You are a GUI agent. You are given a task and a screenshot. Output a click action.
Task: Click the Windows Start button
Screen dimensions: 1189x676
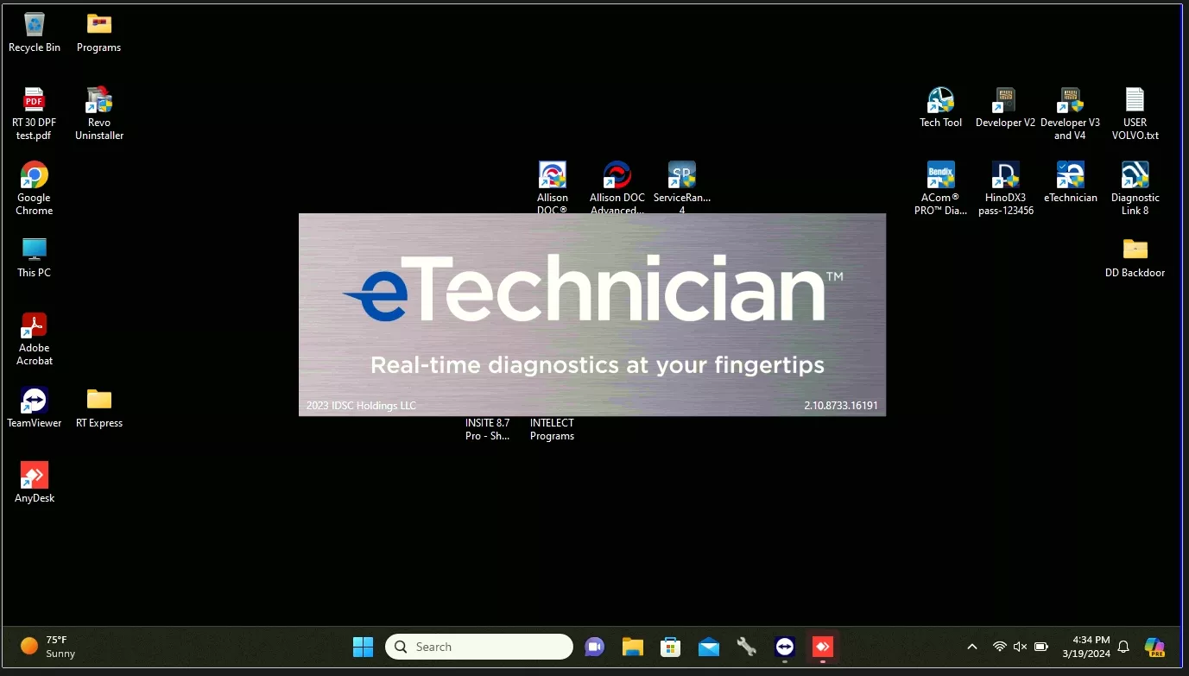[364, 647]
